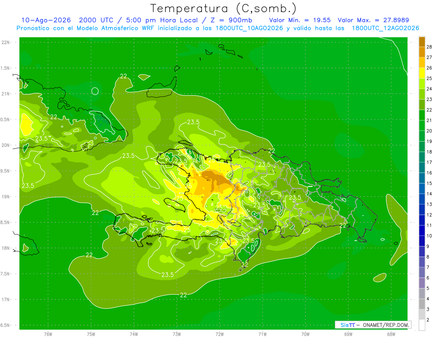
Task: Click the legend value '12' on the color scale
Action: (429, 215)
